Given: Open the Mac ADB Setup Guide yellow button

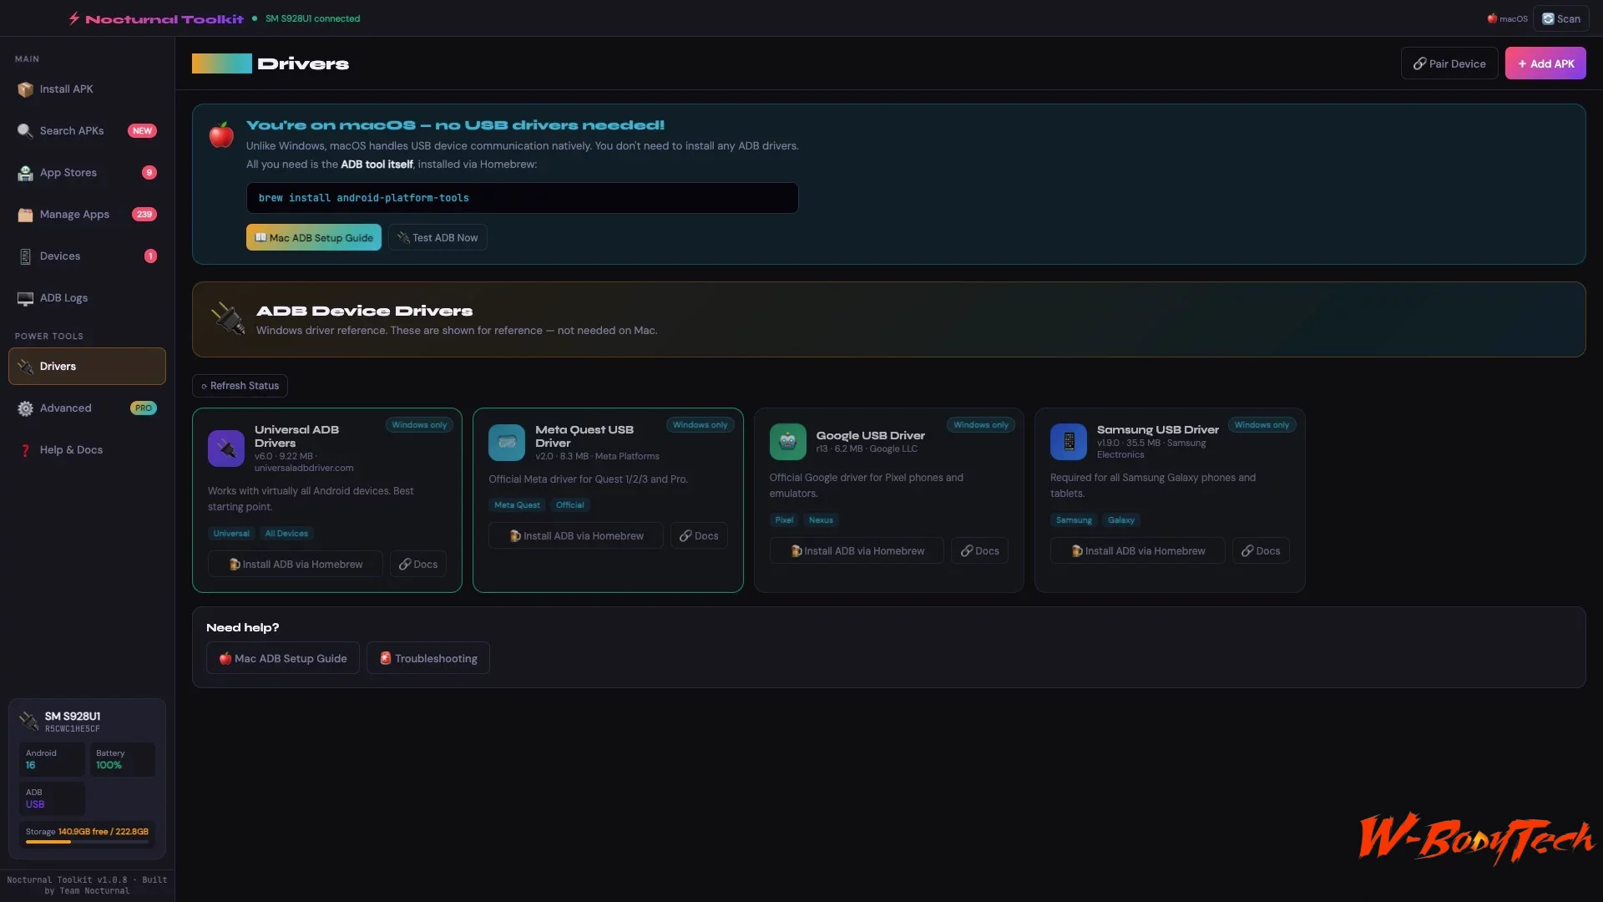Looking at the screenshot, I should (314, 238).
